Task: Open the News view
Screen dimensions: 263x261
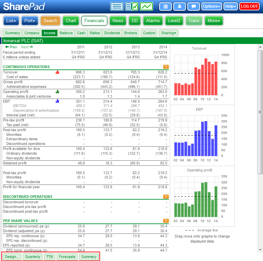Action: coord(118,21)
